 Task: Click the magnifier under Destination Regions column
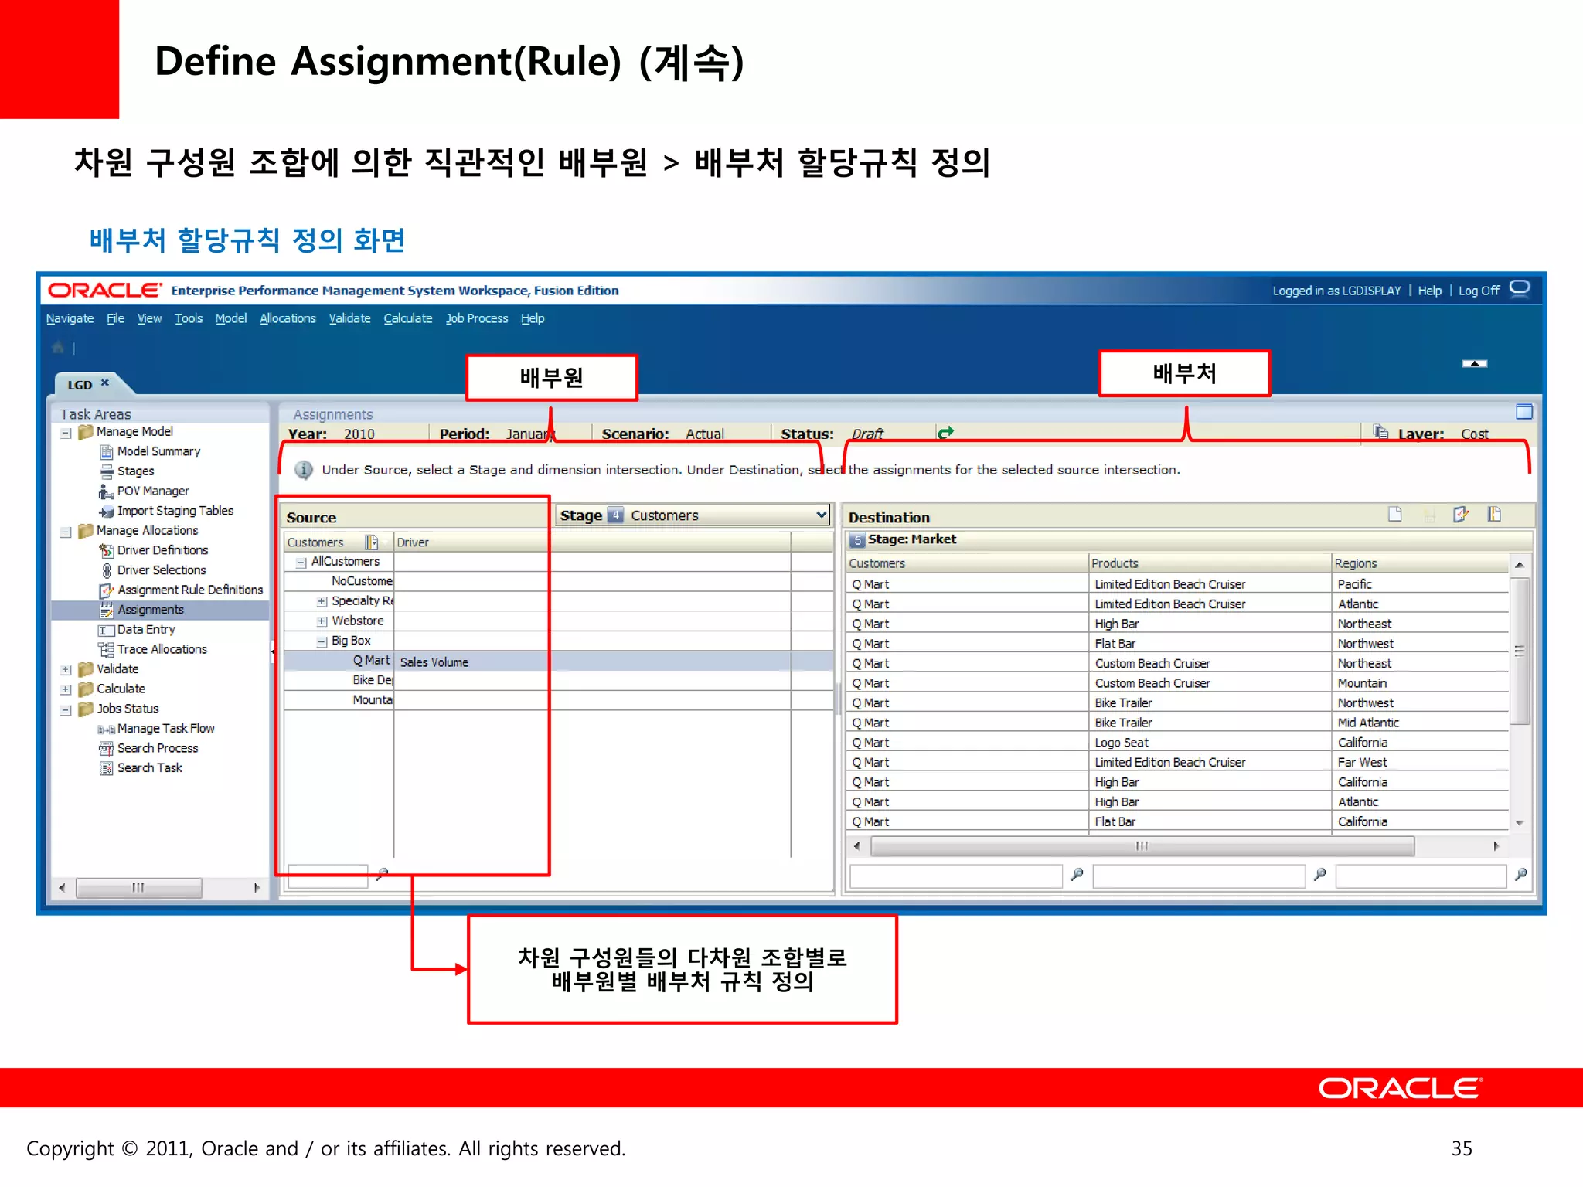[x=1521, y=875]
